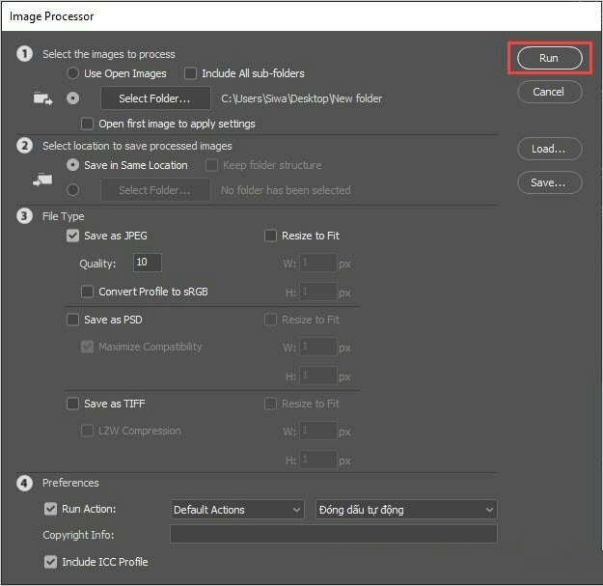Uncheck the Save as JPEG checkbox

(x=72, y=236)
